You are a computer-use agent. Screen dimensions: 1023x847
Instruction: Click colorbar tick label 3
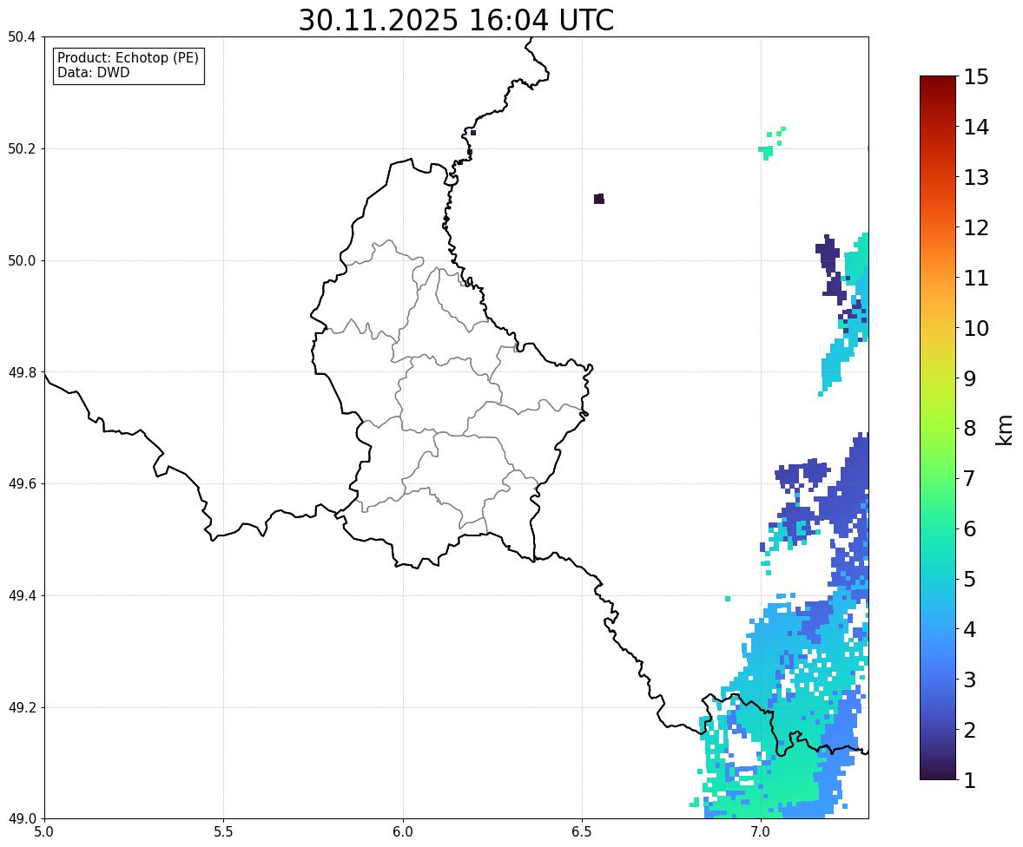click(x=970, y=680)
